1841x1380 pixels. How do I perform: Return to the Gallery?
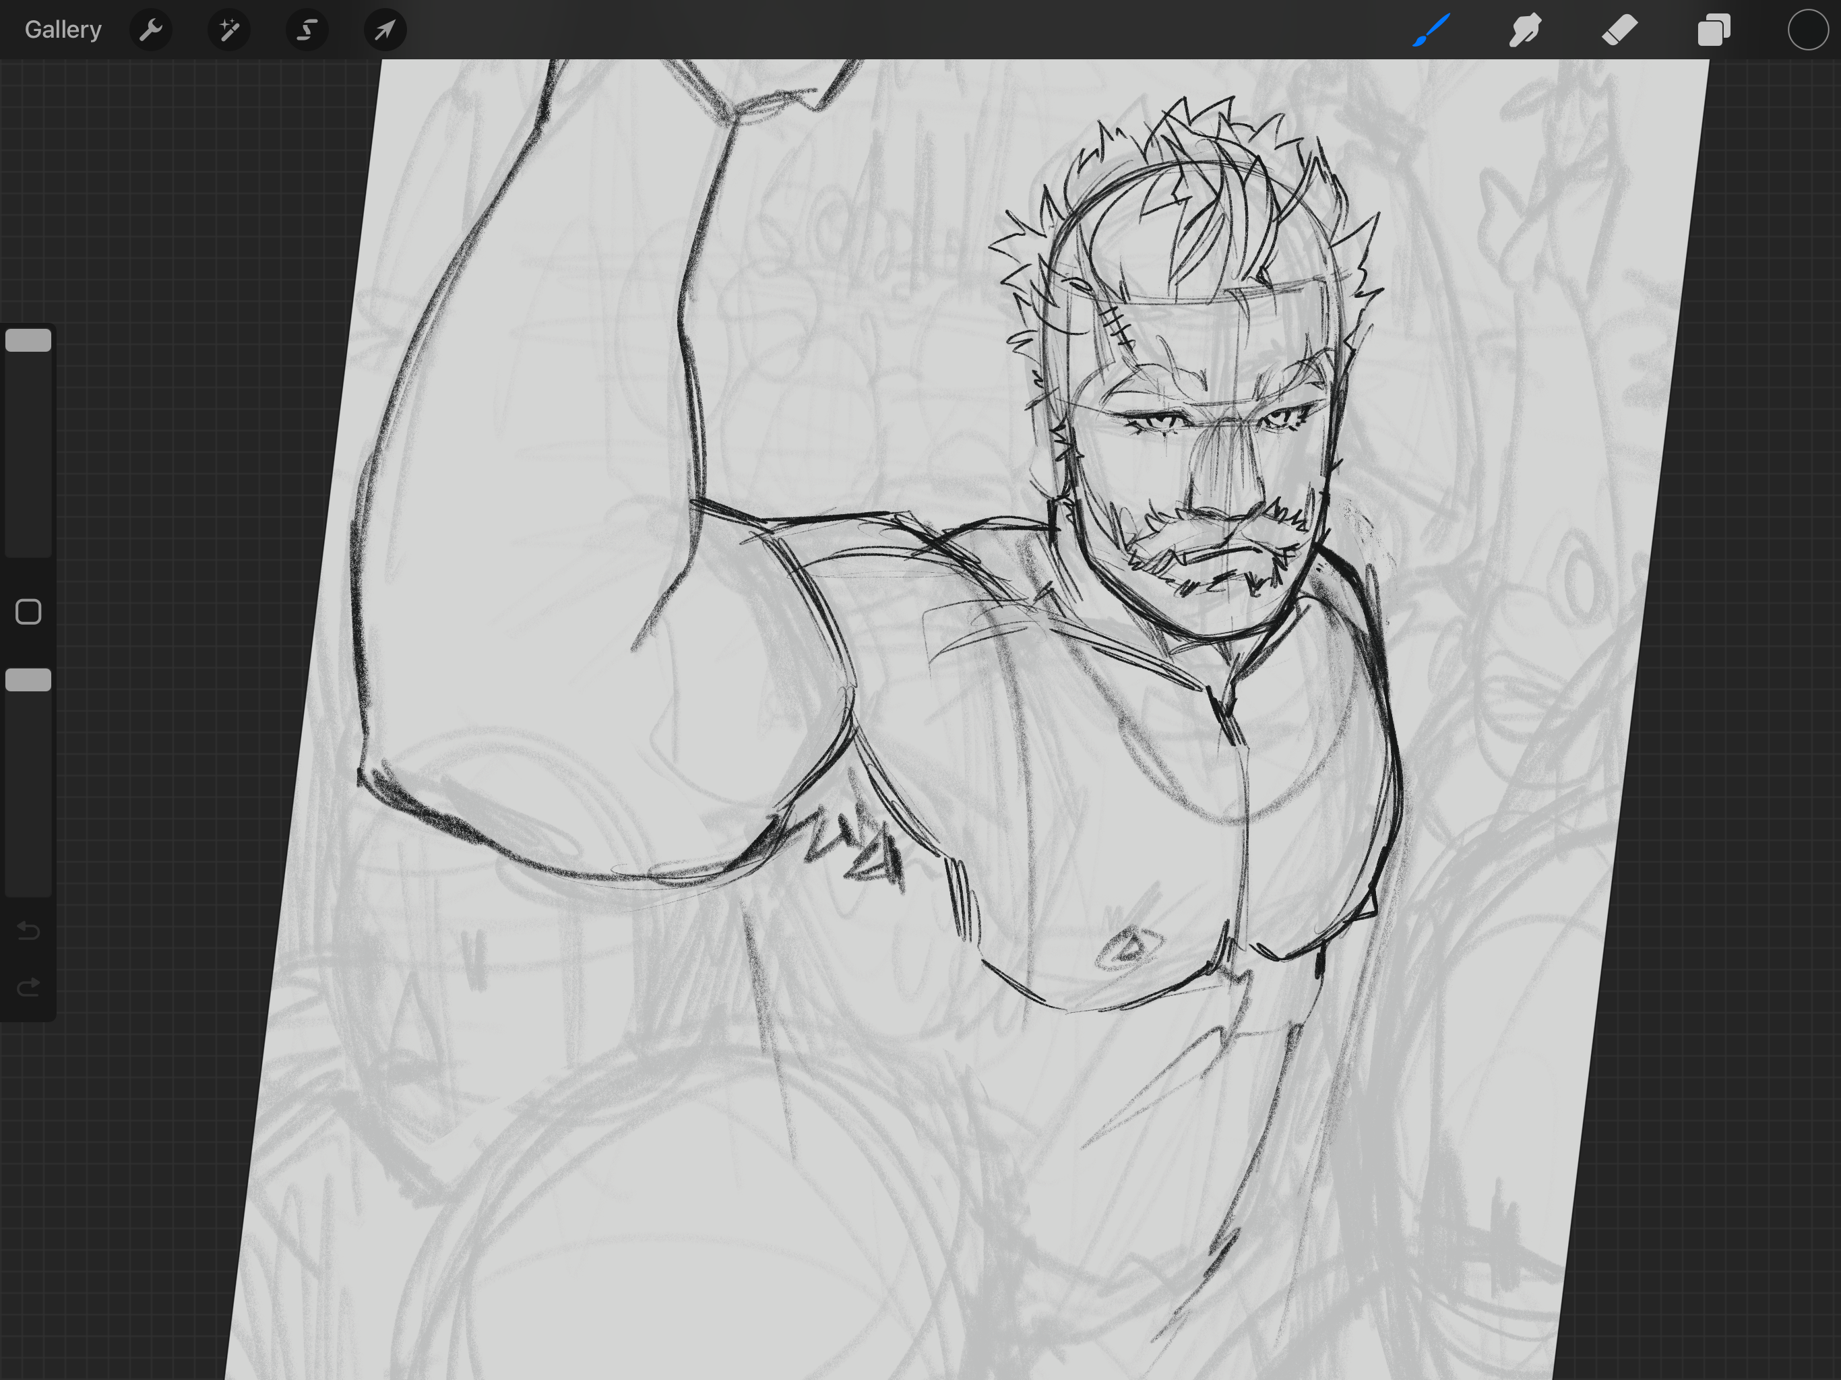pyautogui.click(x=63, y=30)
